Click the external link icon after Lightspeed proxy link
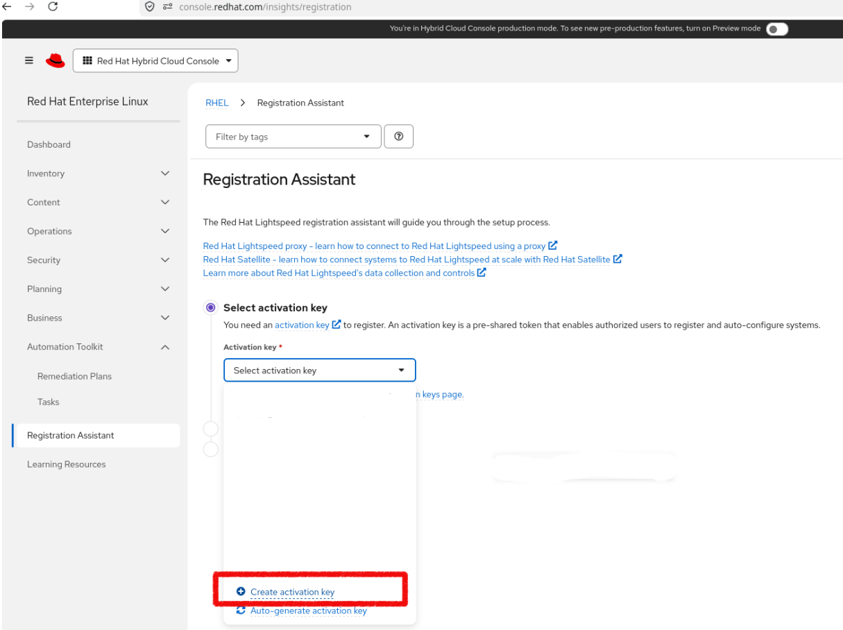Screen dimensions: 843x630 click(x=553, y=246)
